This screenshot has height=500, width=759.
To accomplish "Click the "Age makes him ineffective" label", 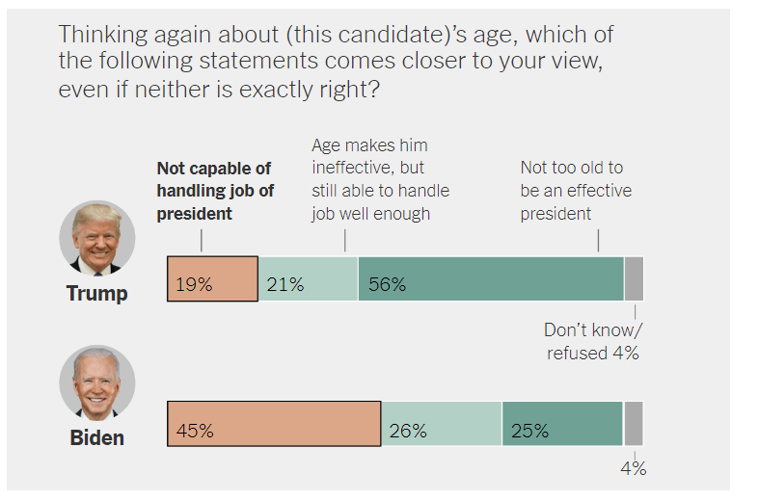I will tap(380, 179).
